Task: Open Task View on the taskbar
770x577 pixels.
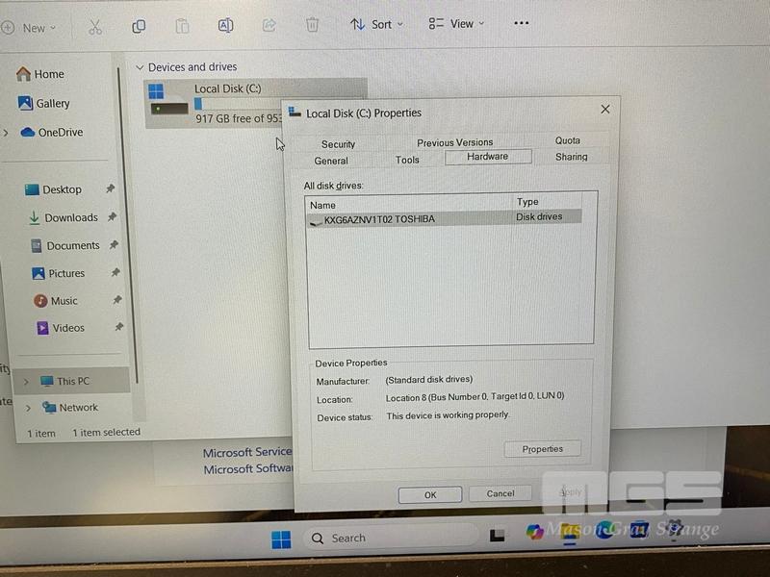Action: pyautogui.click(x=498, y=536)
